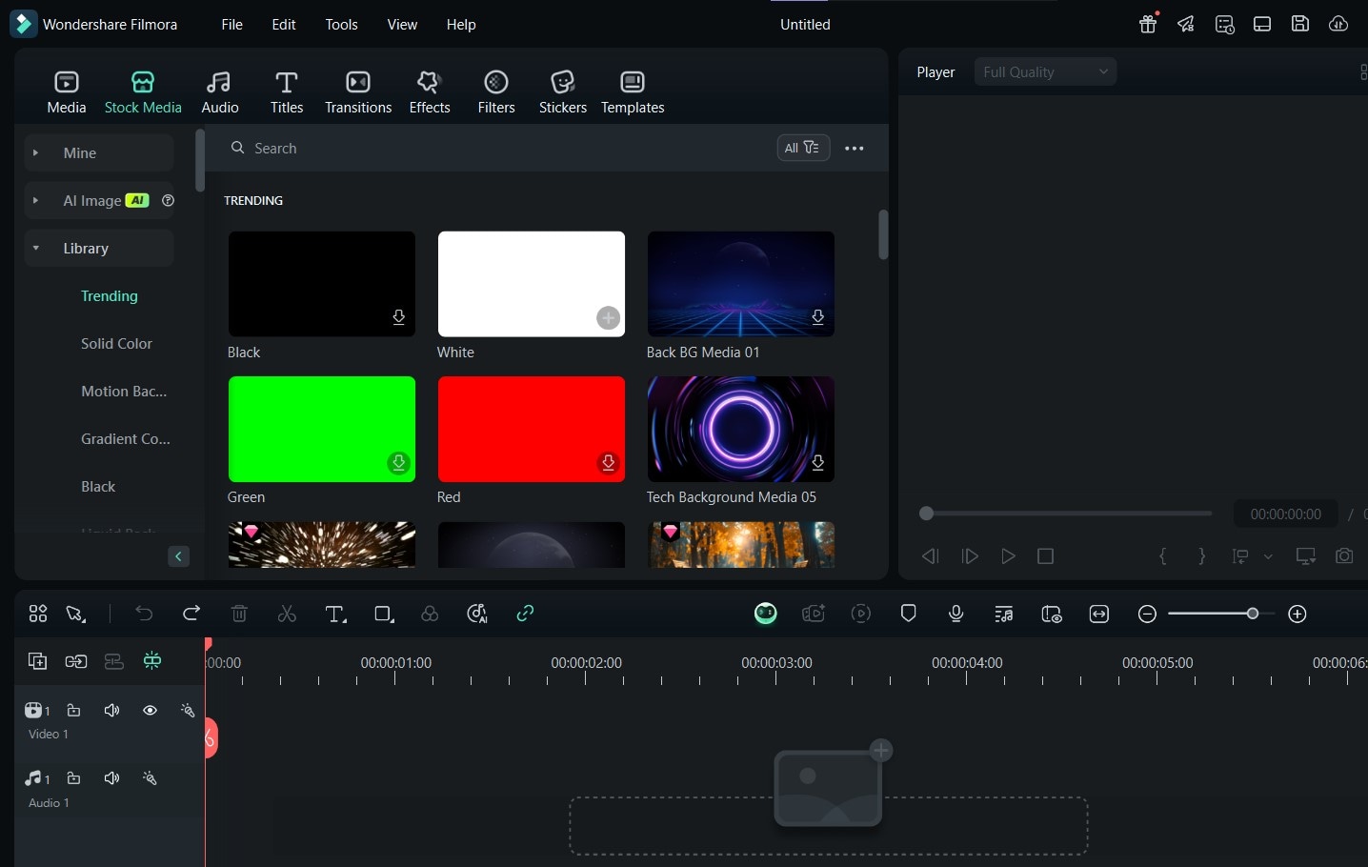
Task: Click the Marker shield icon
Action: click(x=909, y=614)
